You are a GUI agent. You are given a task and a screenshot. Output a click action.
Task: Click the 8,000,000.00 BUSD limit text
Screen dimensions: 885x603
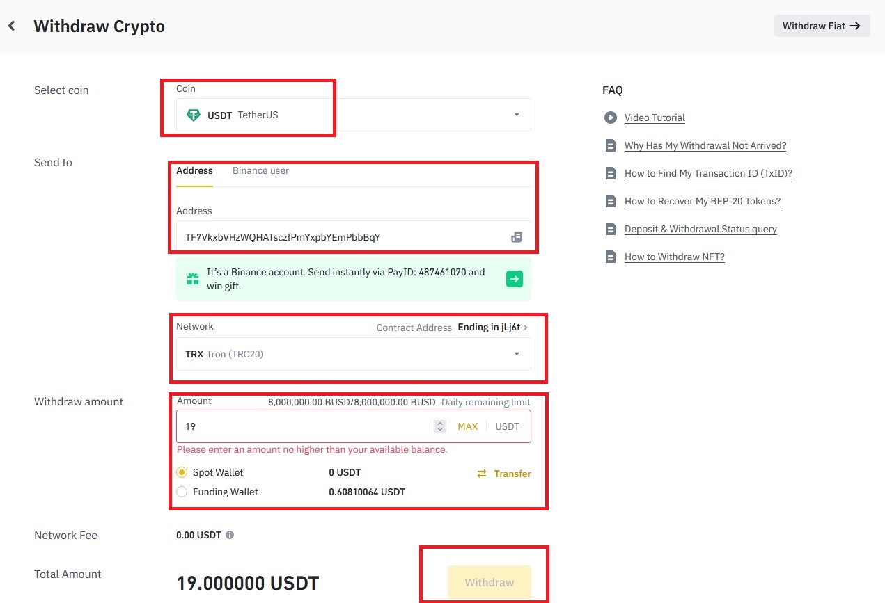352,402
